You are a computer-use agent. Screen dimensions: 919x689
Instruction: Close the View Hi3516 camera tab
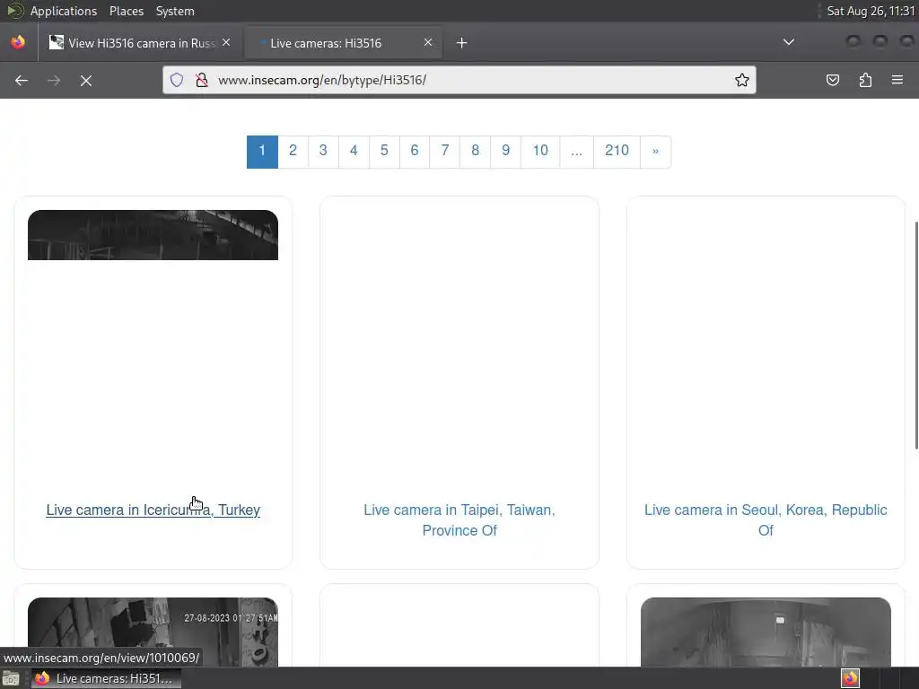pyautogui.click(x=226, y=42)
